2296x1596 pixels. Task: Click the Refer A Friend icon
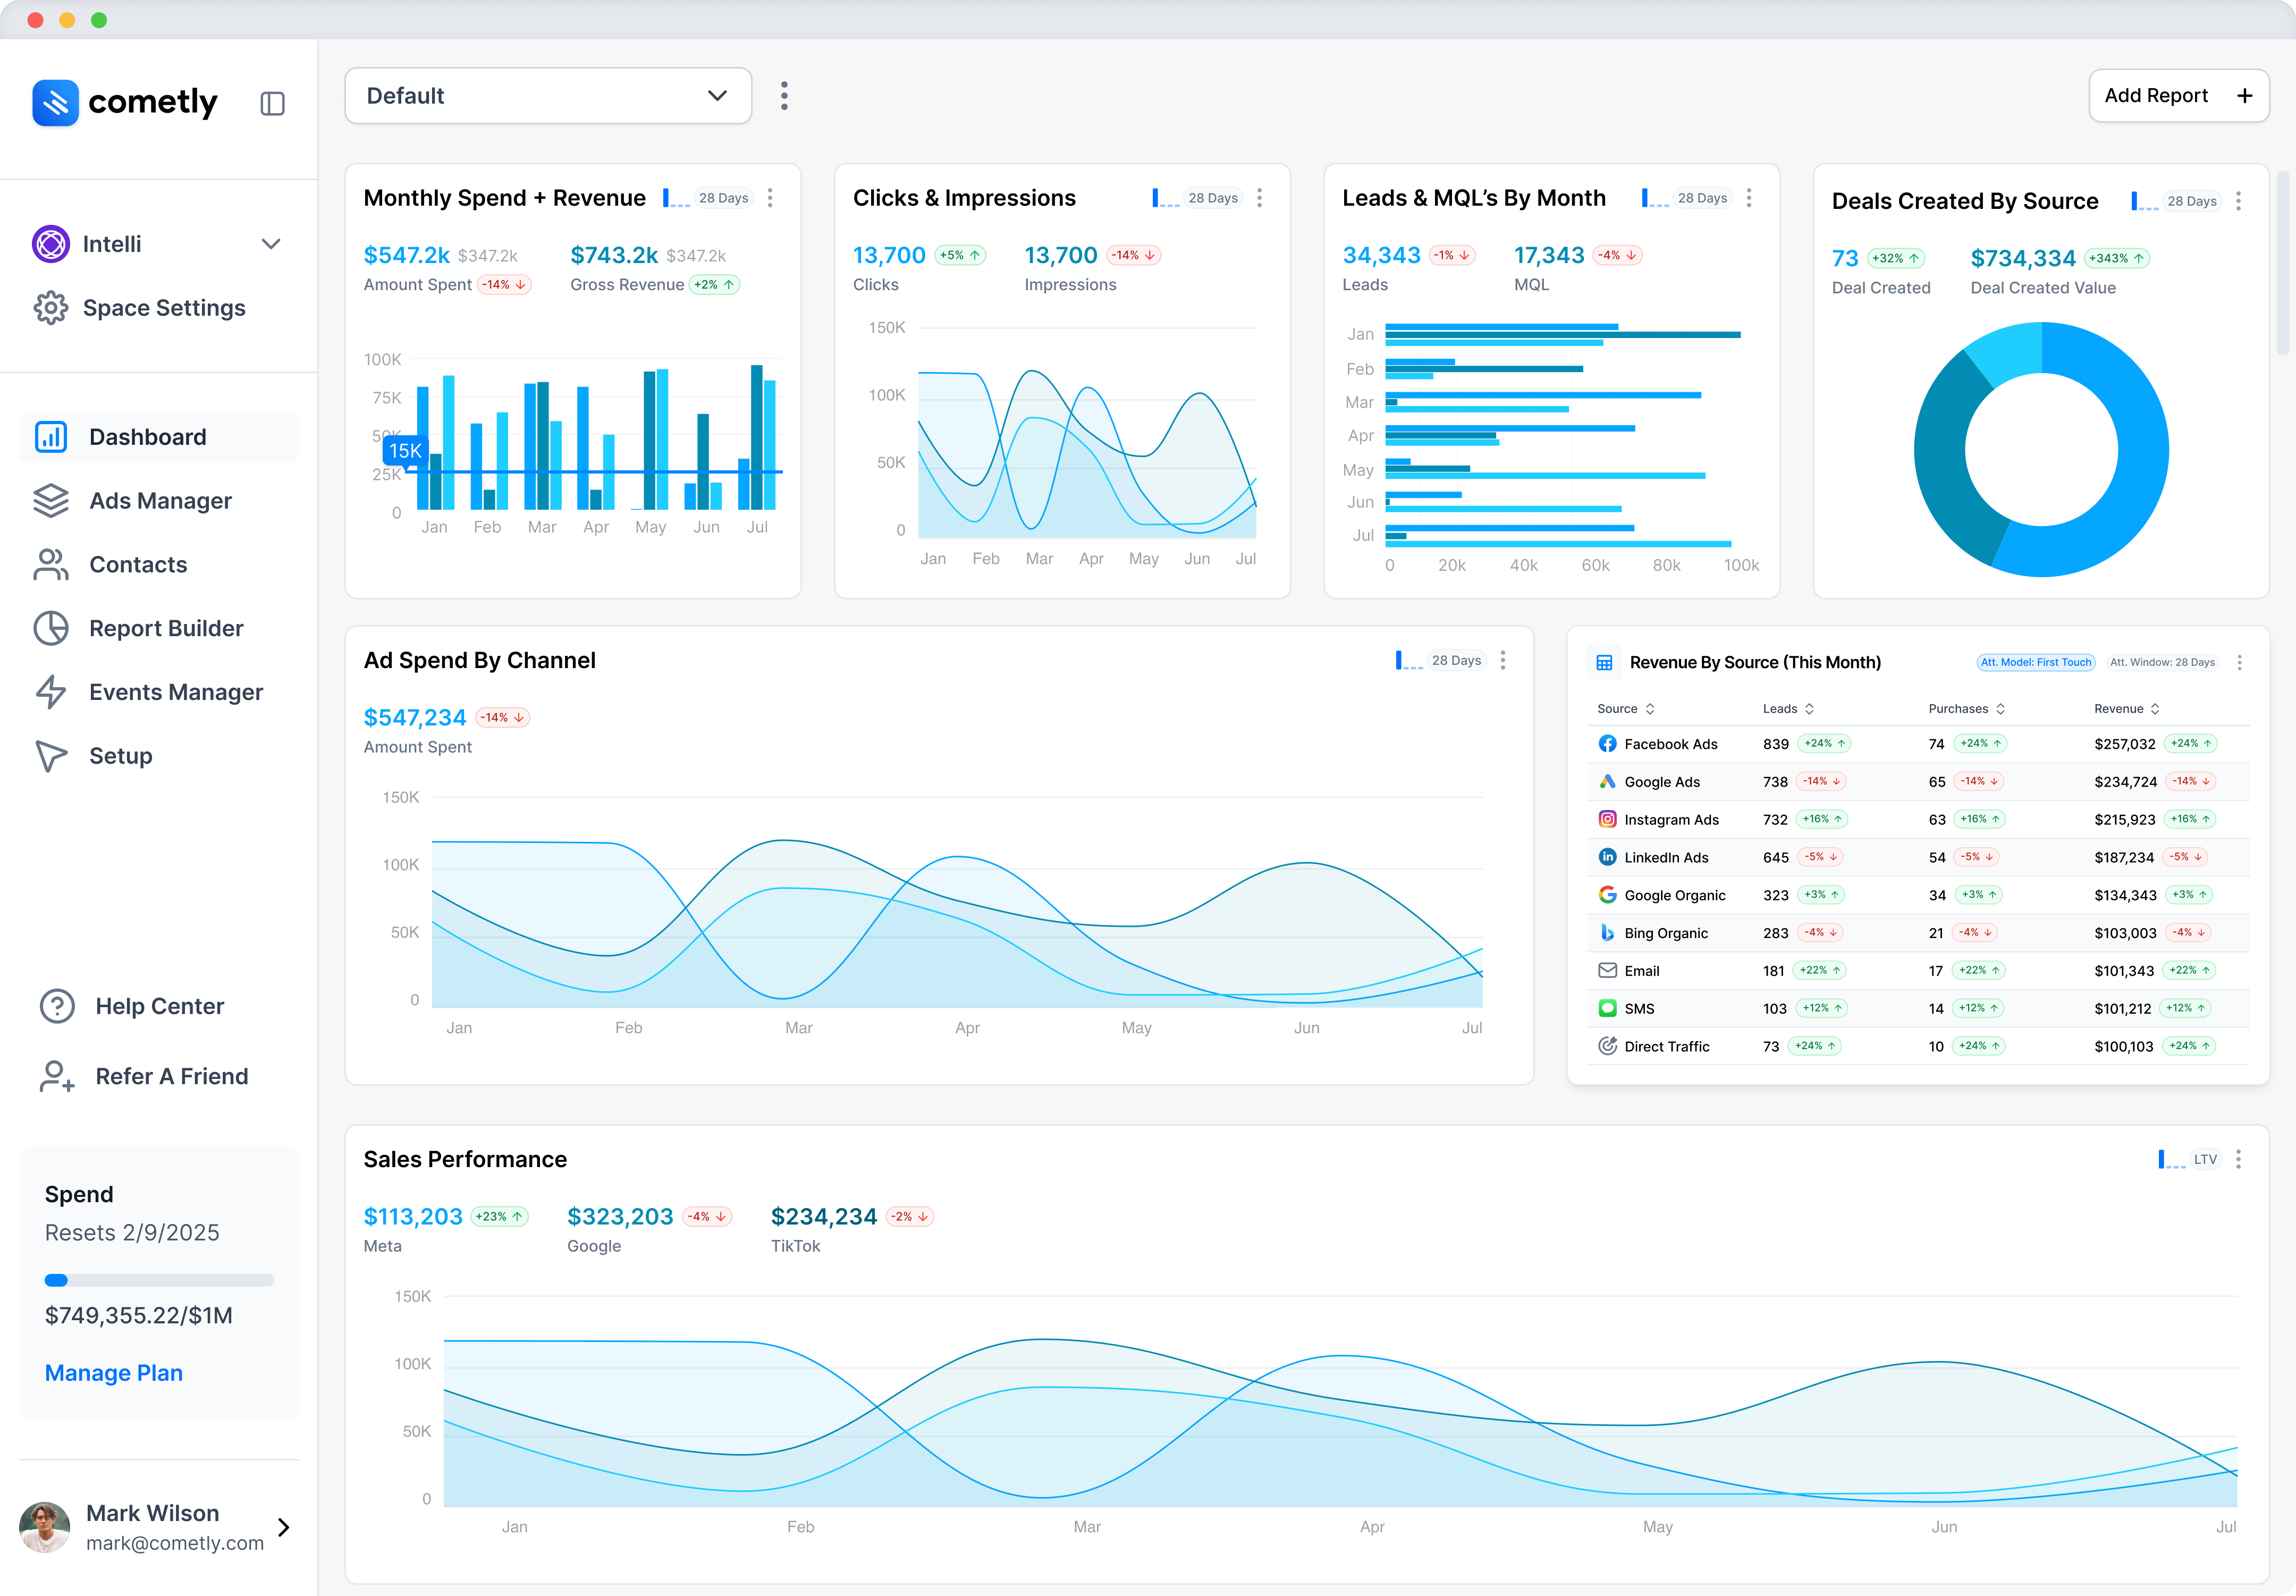click(56, 1076)
